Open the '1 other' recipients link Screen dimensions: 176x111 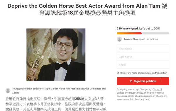click(16, 93)
